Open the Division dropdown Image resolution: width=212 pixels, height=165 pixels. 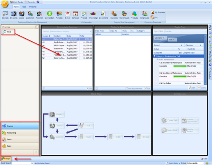pyautogui.click(x=71, y=31)
